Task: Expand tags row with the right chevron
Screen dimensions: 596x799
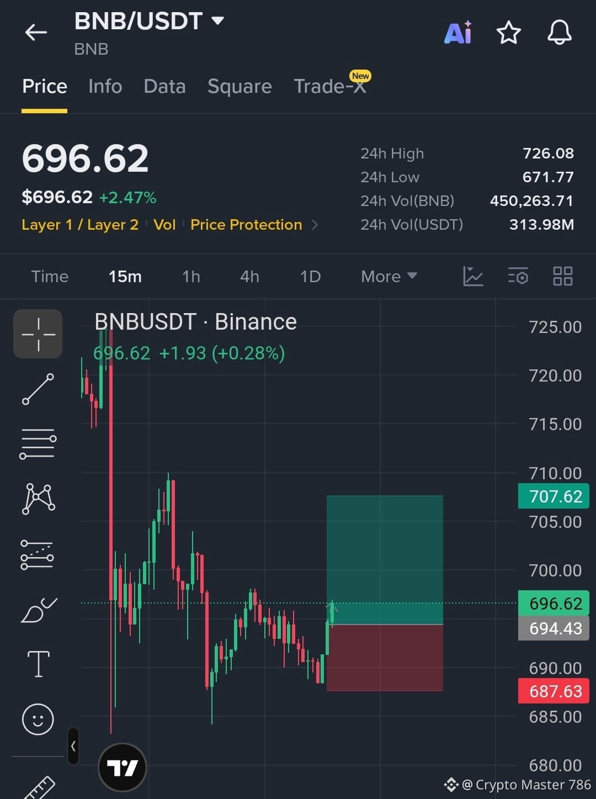Action: tap(315, 225)
